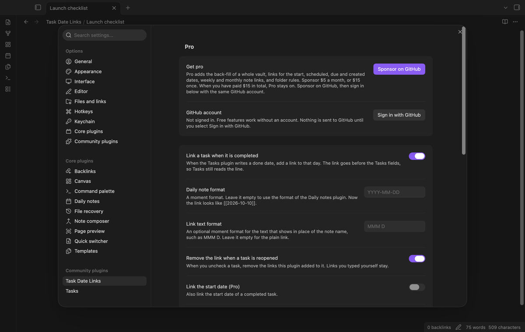
Task: Click 509 characters in status bar
Action: 504,327
